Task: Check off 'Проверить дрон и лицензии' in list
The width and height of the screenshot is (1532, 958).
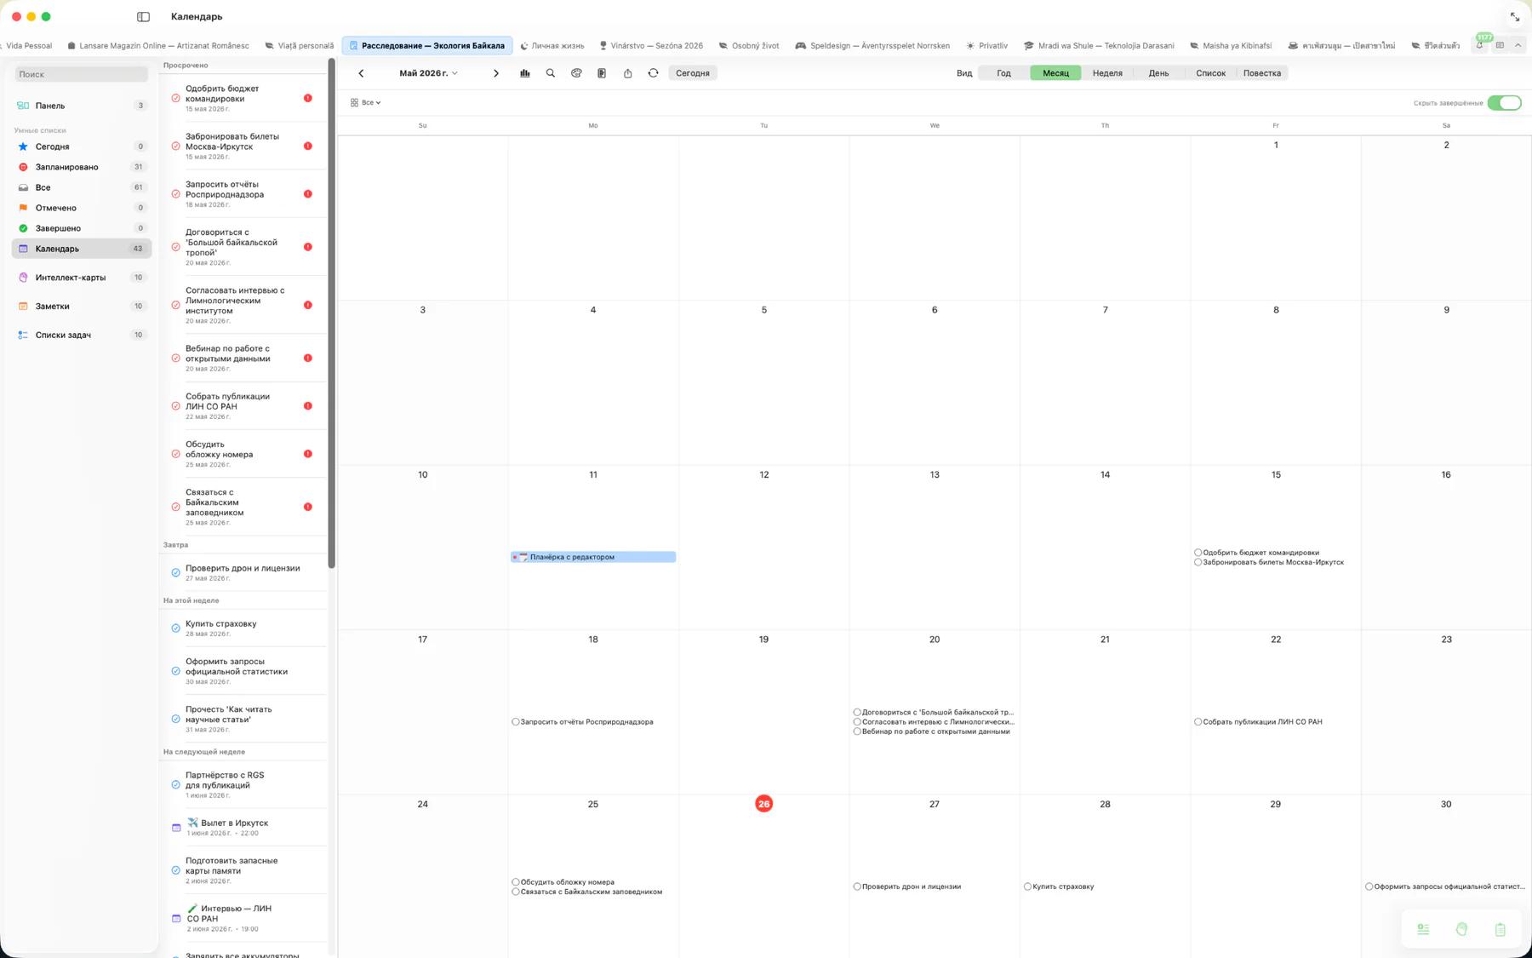Action: [x=175, y=573]
